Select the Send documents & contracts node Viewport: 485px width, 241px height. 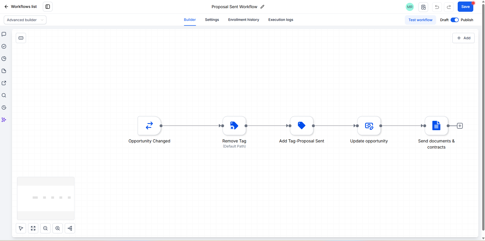[x=436, y=126]
